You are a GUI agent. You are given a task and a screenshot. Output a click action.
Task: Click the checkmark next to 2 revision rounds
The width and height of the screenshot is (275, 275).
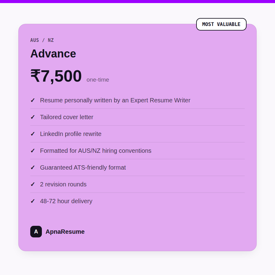[x=33, y=185]
